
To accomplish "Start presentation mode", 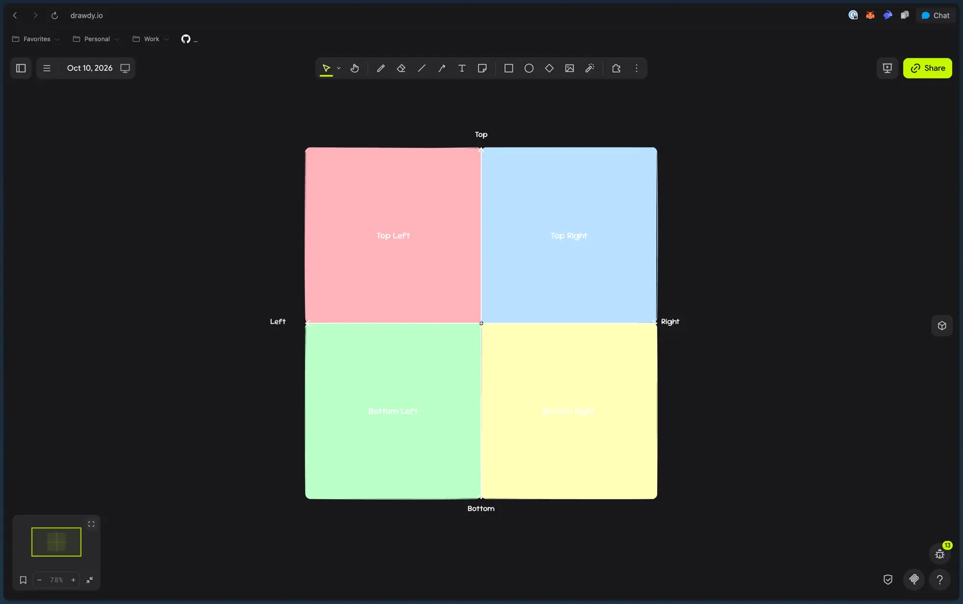I will tap(887, 68).
